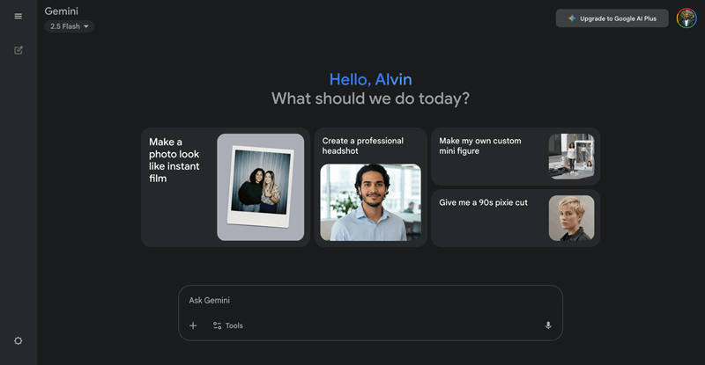Click the plus icon to add files
Screen dimensions: 705x365
[193, 325]
